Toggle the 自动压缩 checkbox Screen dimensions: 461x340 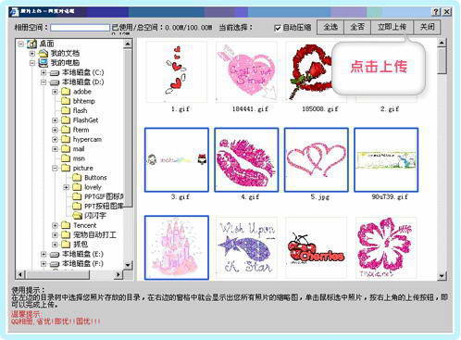point(278,28)
